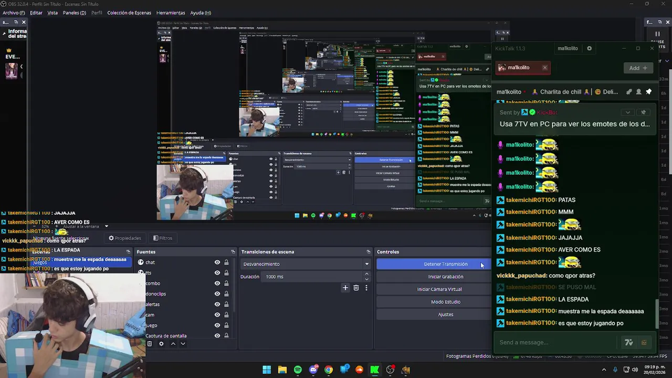Undock the Fuentes panel
This screenshot has height=378, width=672.
pos(233,252)
